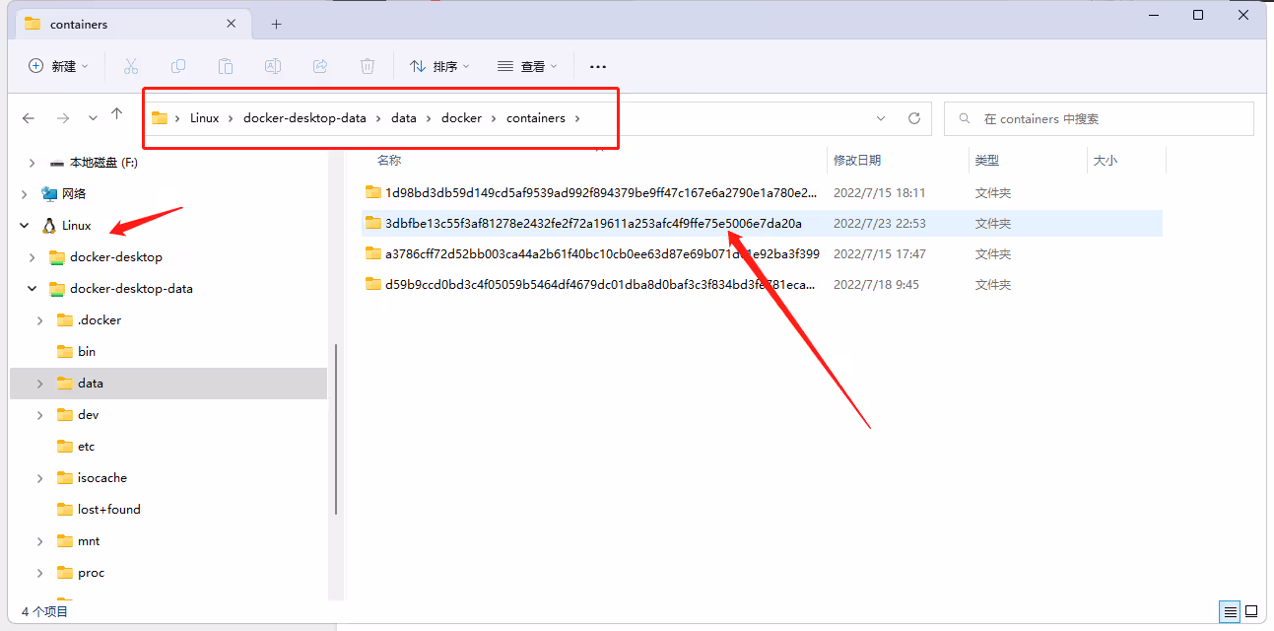Switch to details view in the status bar

[x=1231, y=612]
